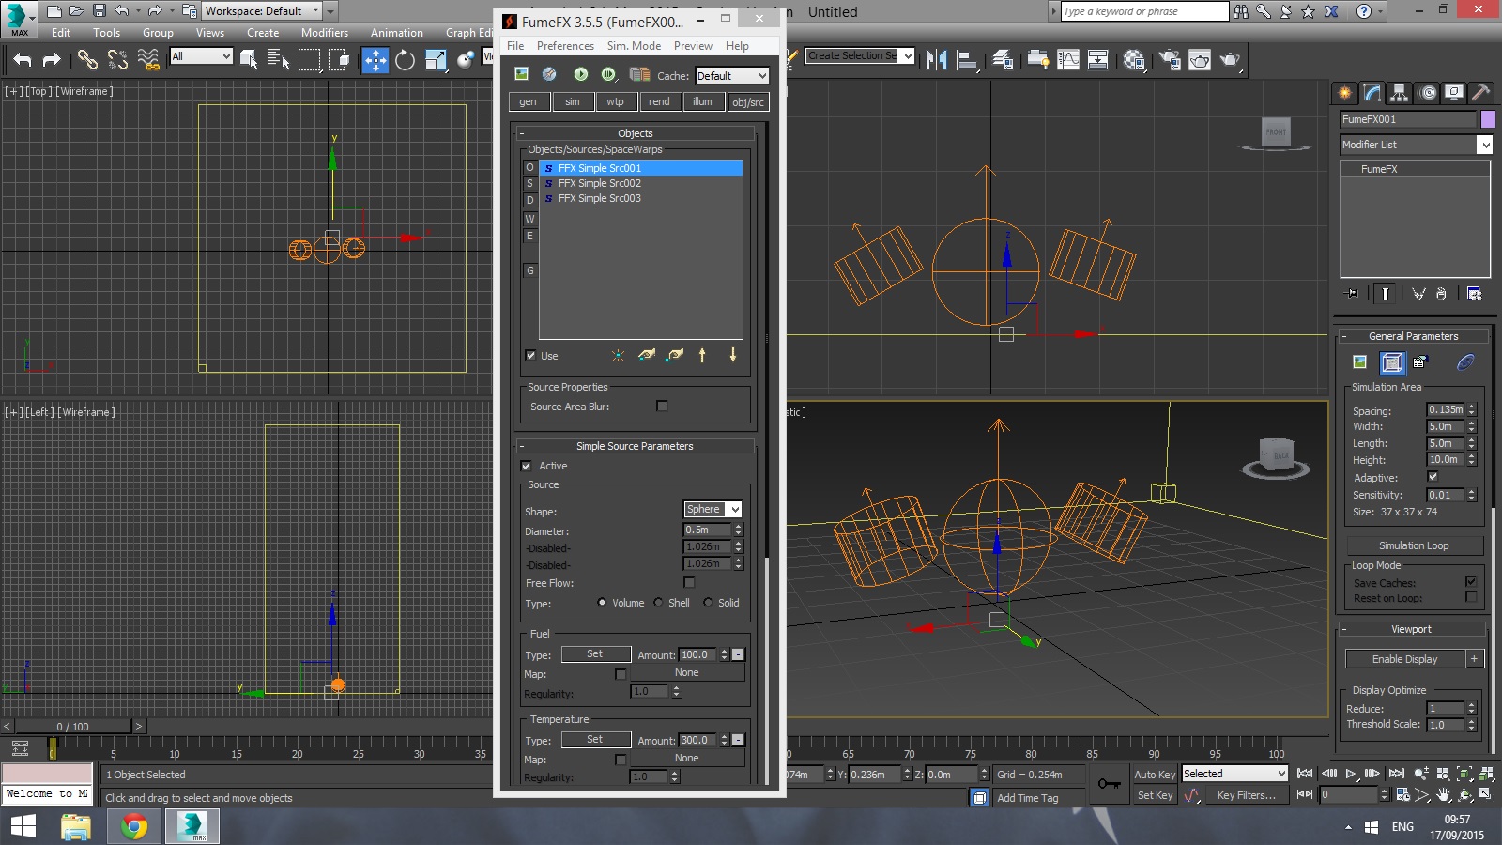Click the Fuel Type Set button
Viewport: 1502px width, 845px height.
tap(595, 654)
